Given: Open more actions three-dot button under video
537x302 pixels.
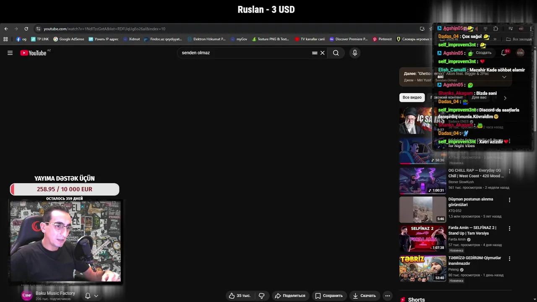Looking at the screenshot, I should click(388, 296).
